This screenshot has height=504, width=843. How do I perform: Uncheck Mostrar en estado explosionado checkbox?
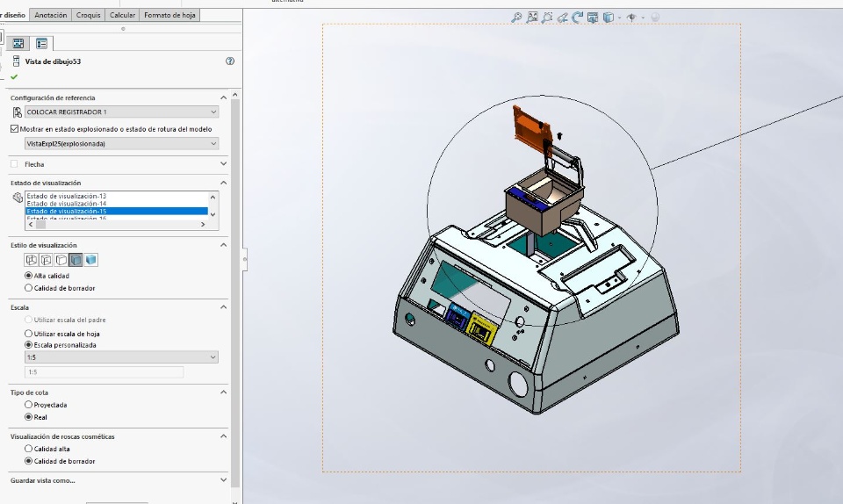pos(15,129)
